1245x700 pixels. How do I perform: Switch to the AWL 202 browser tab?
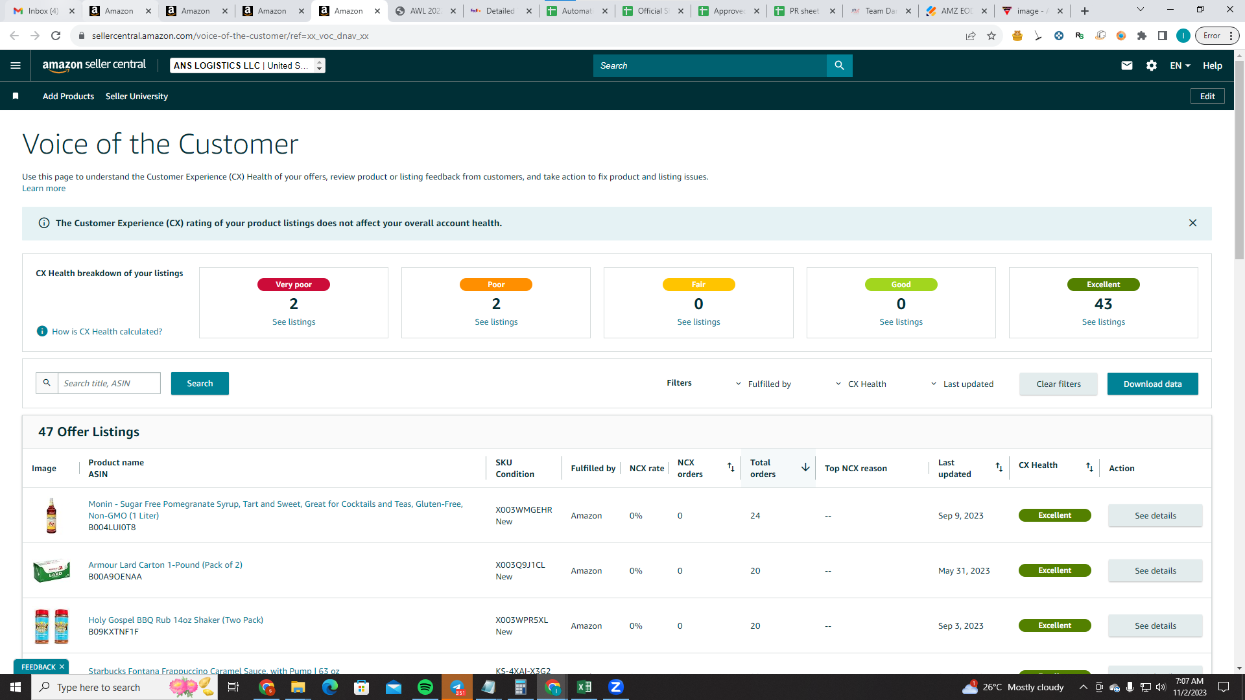(425, 11)
